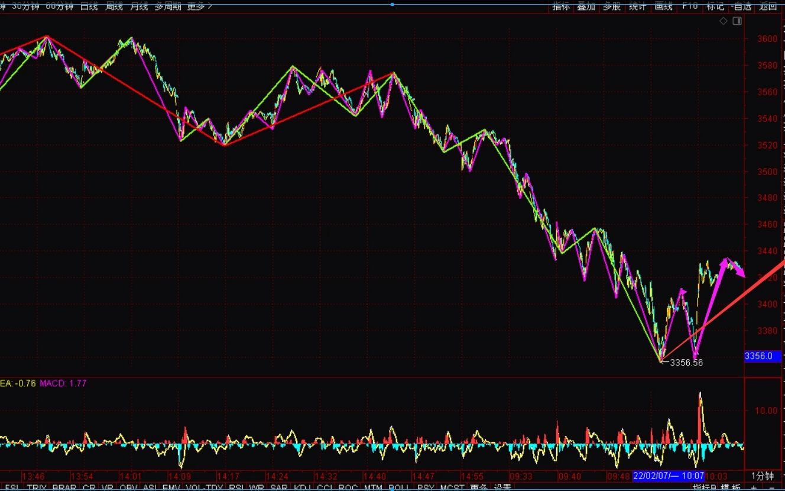Click the 标记 mark button
Screen dimensions: 785x491
point(715,6)
